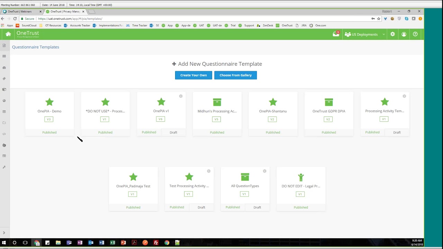The height and width of the screenshot is (249, 443).
Task: Reload the page with browser refresh button
Action: point(15,19)
